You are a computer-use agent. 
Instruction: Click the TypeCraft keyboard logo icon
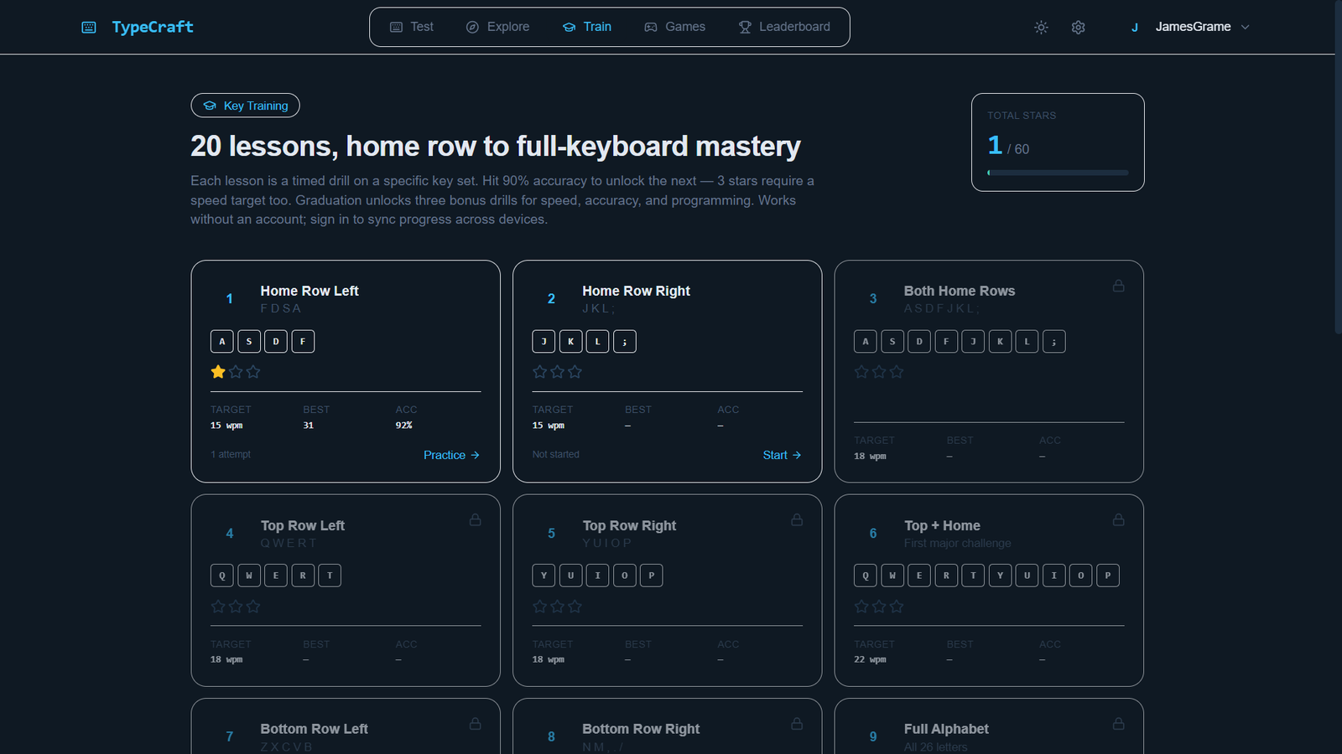pos(89,28)
